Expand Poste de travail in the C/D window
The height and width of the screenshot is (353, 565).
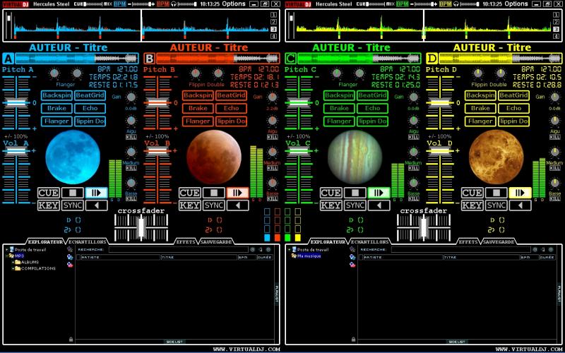point(290,249)
